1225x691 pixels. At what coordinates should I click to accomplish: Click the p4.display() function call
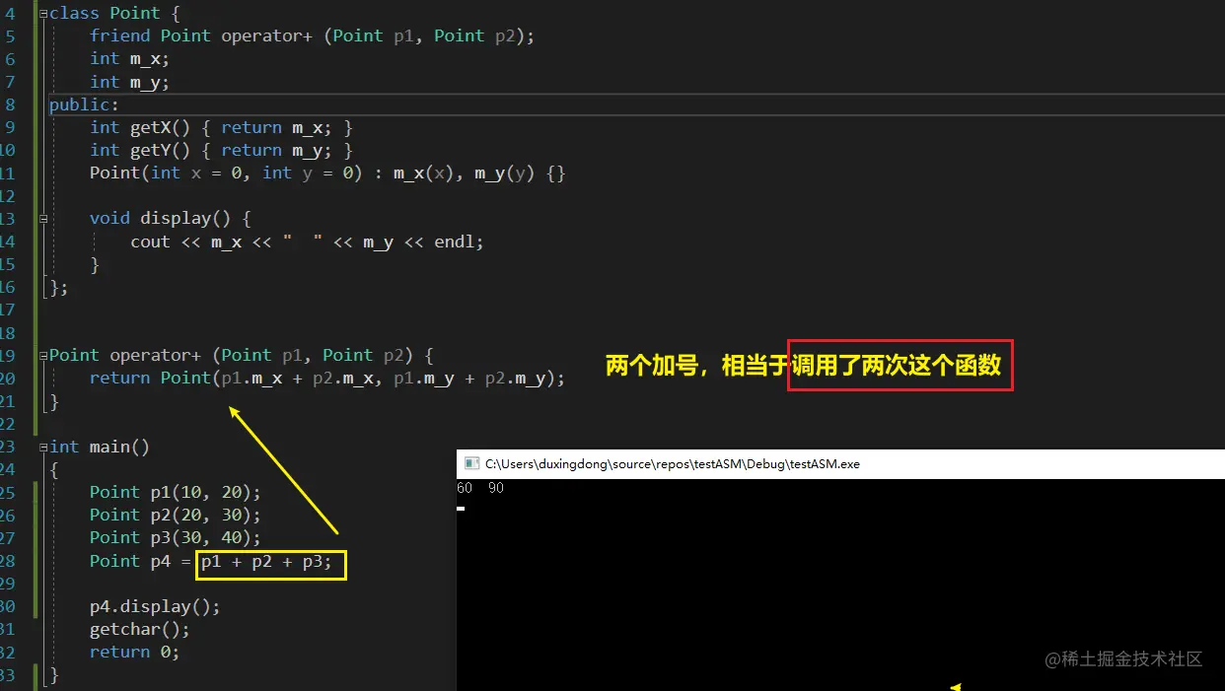153,606
